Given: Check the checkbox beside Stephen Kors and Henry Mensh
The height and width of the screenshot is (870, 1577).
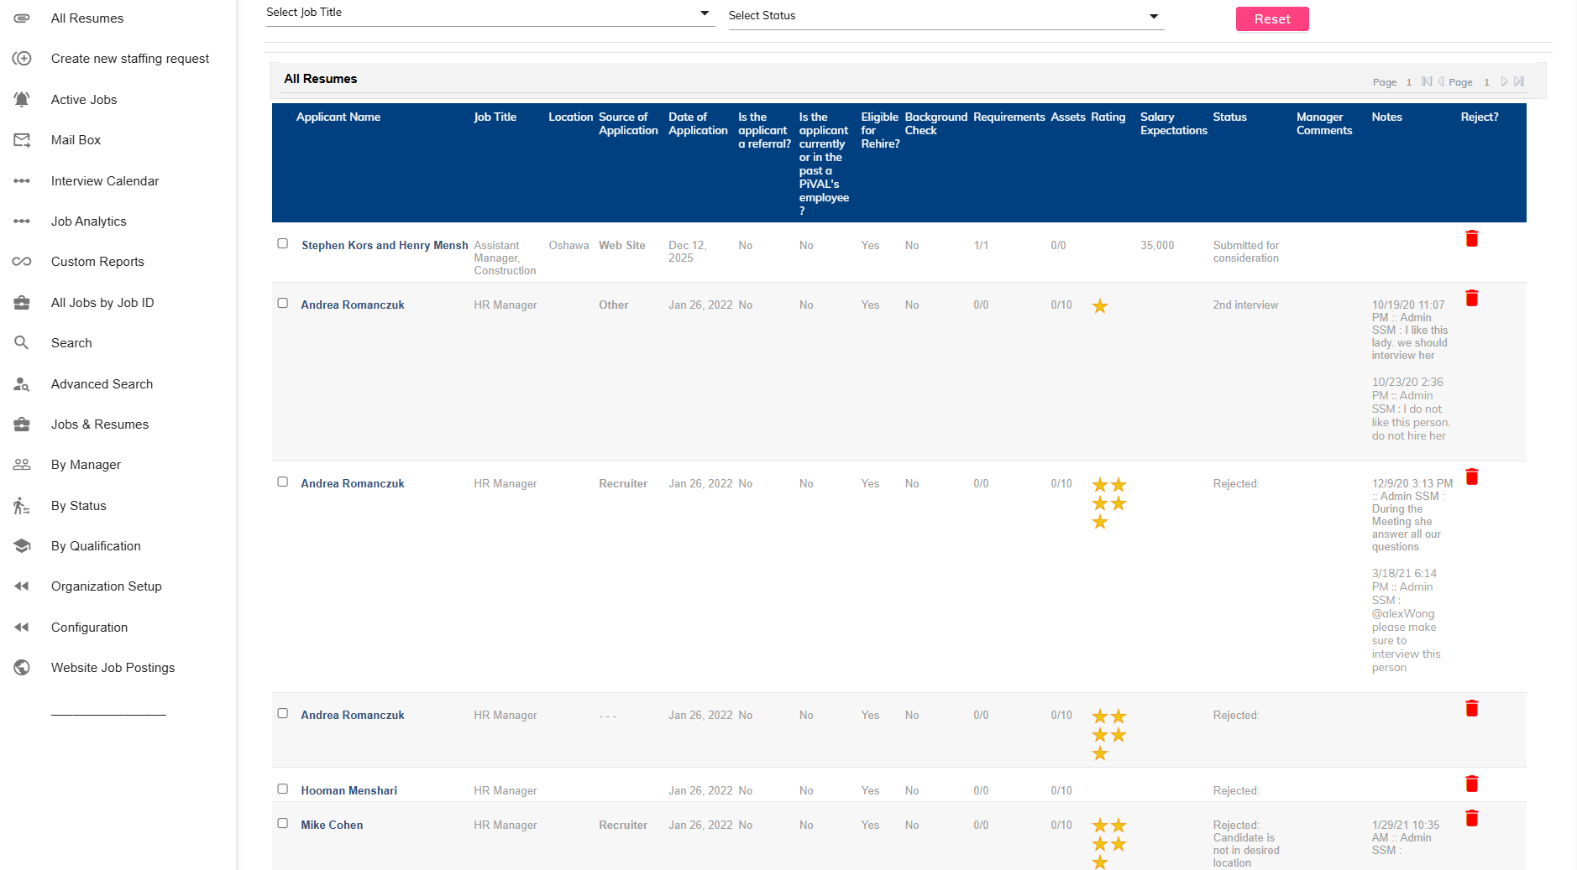Looking at the screenshot, I should click(282, 243).
